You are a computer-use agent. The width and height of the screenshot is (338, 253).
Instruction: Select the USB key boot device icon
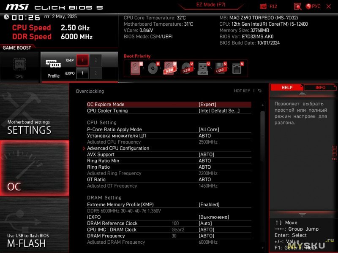[x=204, y=68]
